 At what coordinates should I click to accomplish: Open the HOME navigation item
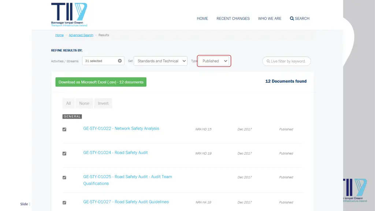202,18
